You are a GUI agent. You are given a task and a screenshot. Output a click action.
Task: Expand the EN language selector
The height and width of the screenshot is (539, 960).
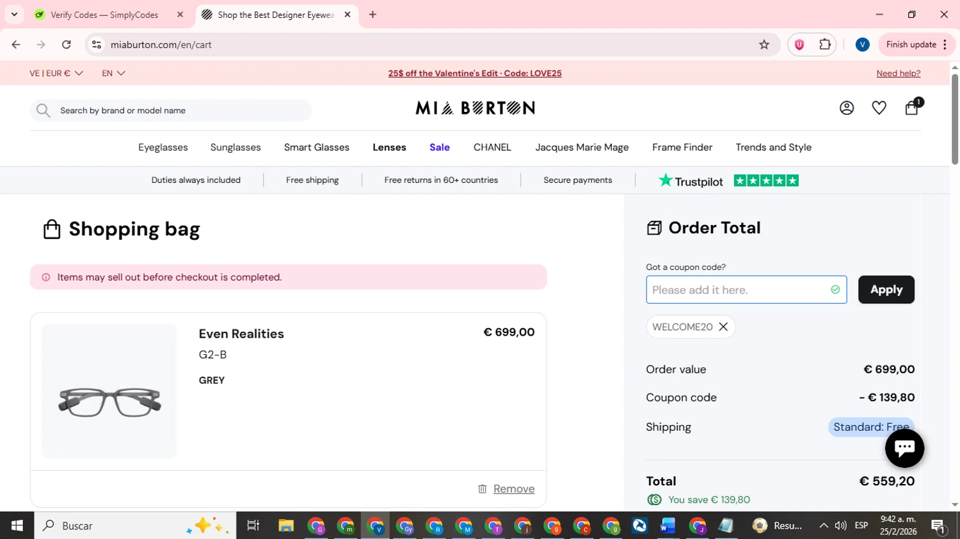point(114,74)
